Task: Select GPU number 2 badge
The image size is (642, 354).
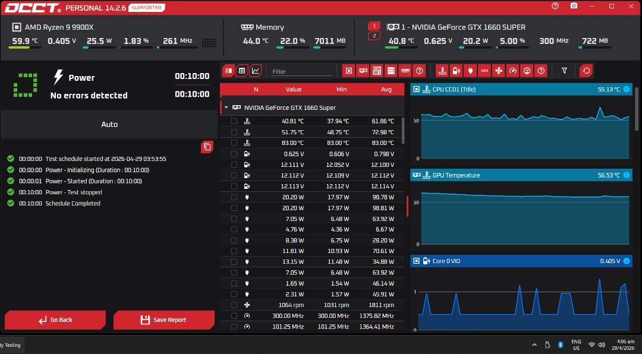Action: (374, 36)
